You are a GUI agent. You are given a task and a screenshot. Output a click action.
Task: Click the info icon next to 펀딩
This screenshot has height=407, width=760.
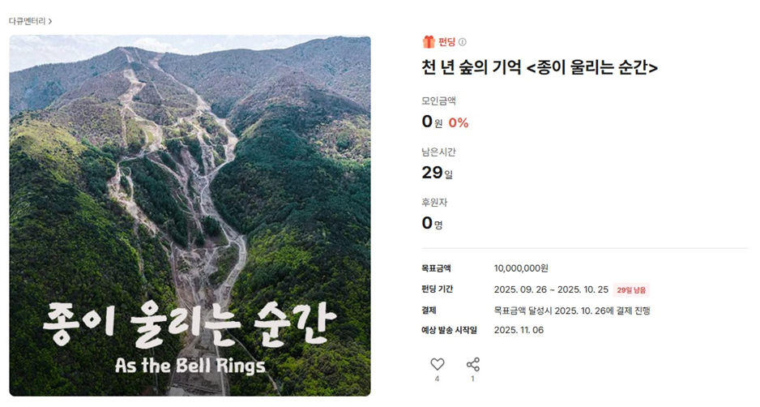463,42
